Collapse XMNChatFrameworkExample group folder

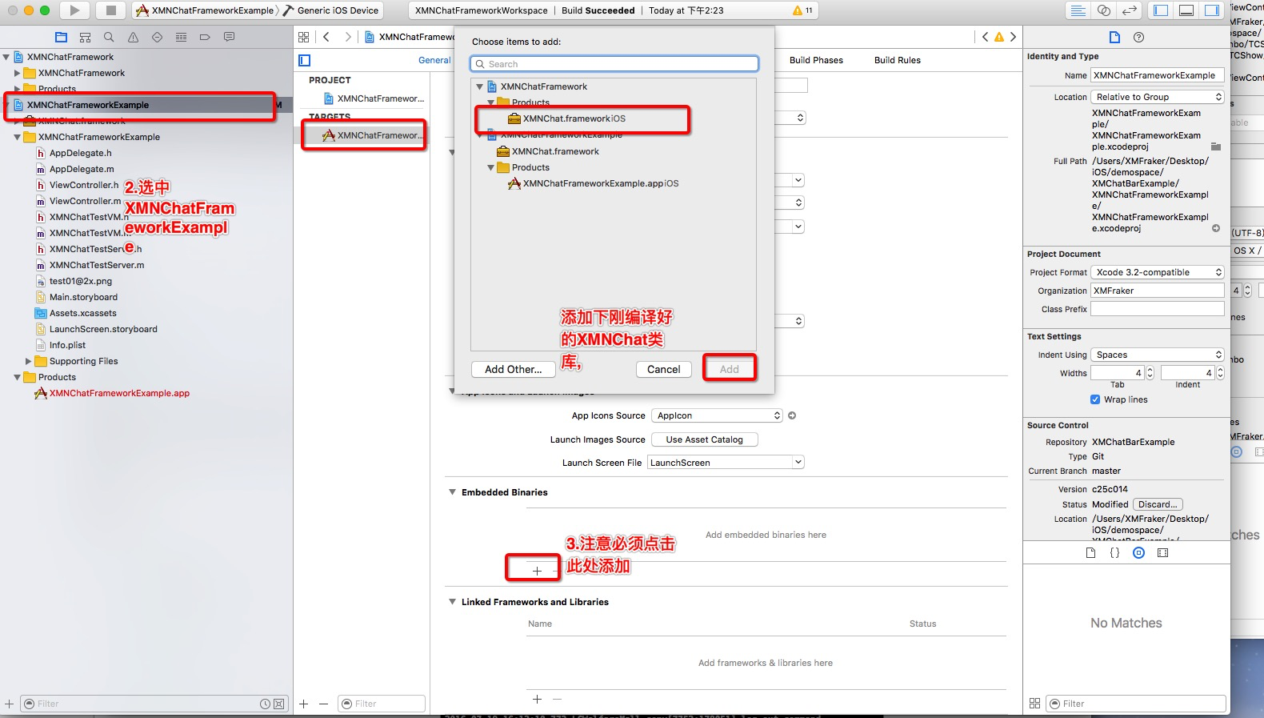[x=18, y=137]
